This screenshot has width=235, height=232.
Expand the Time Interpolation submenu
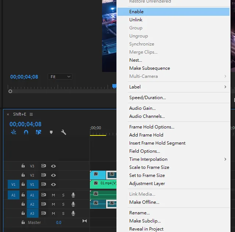point(173,159)
